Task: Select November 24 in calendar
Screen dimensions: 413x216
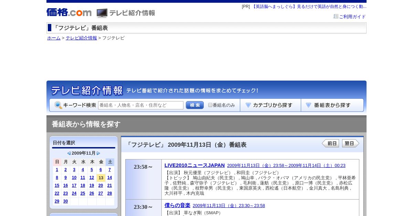Action: pos(74,193)
